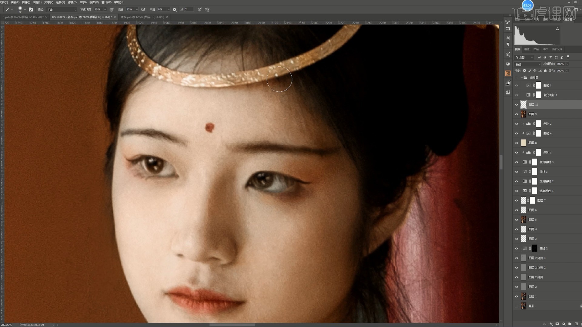
Task: Open smoothing options gear in options bar
Action: point(175,10)
